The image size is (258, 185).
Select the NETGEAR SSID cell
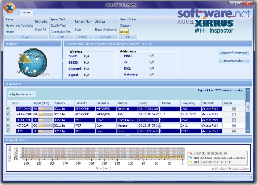coord(24,125)
